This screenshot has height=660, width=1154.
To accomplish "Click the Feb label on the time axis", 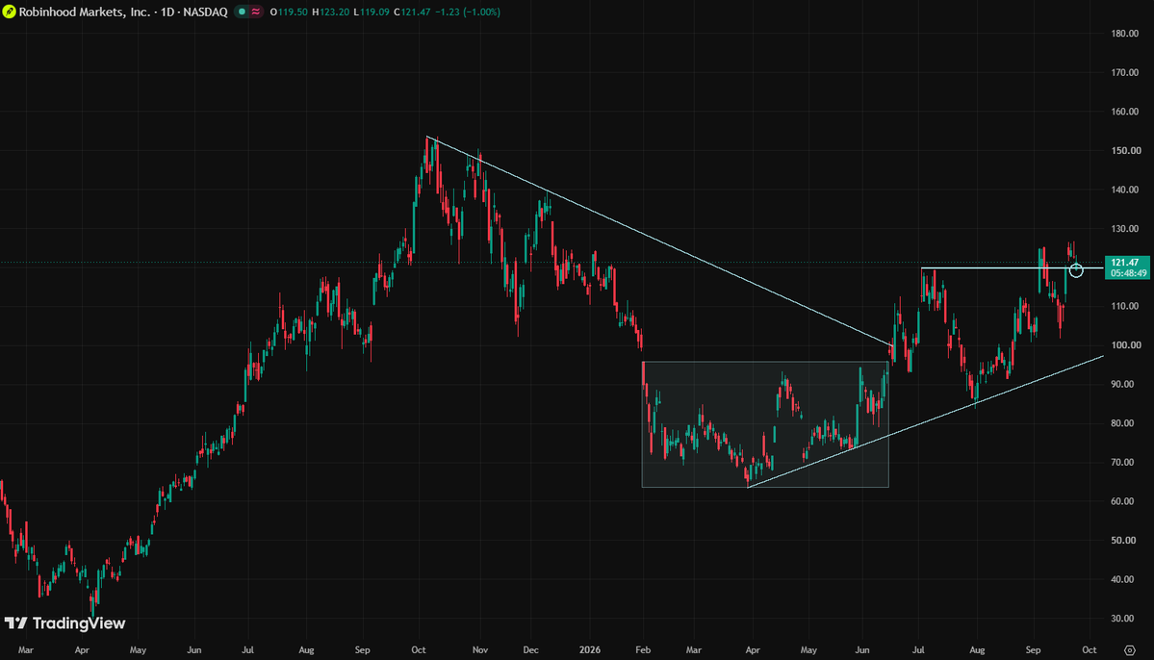I will point(643,650).
